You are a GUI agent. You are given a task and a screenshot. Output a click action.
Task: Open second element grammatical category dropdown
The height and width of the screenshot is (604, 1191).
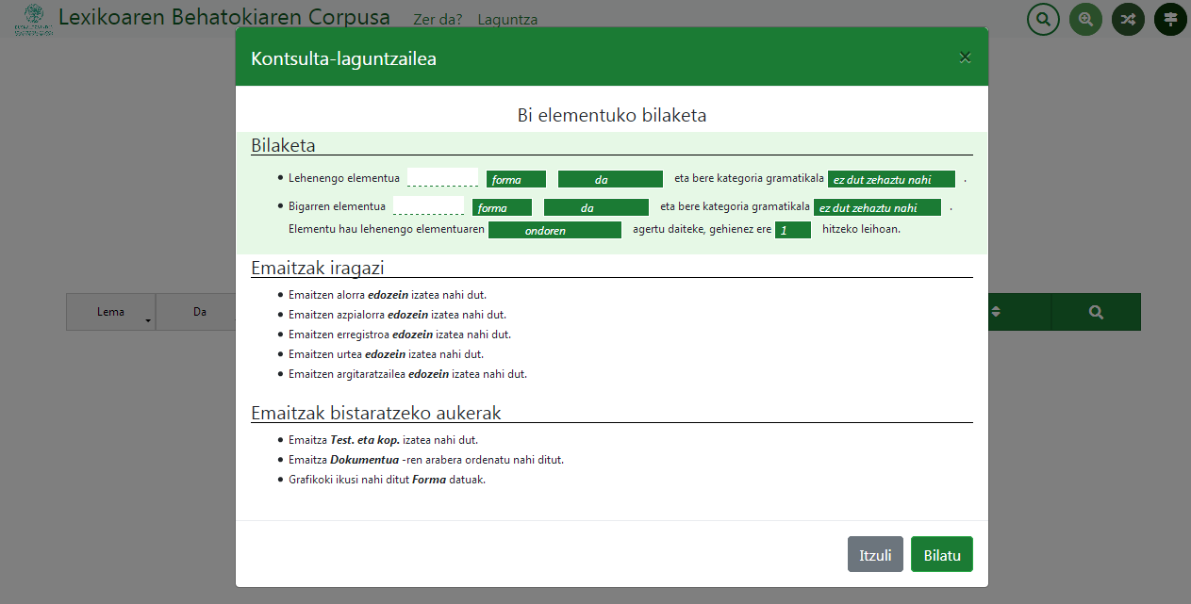click(877, 207)
